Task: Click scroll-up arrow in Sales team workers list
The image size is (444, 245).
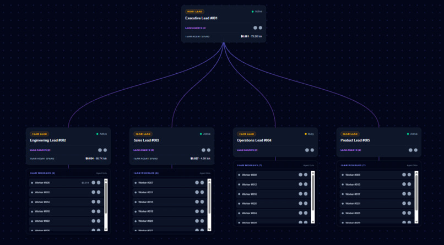Action: tap(209, 181)
